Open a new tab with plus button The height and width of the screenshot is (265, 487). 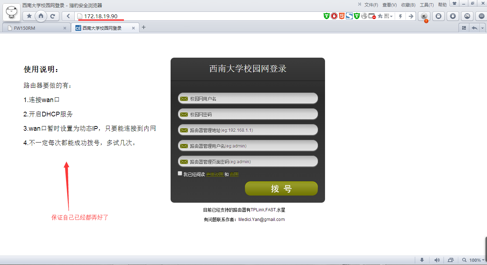pyautogui.click(x=144, y=27)
